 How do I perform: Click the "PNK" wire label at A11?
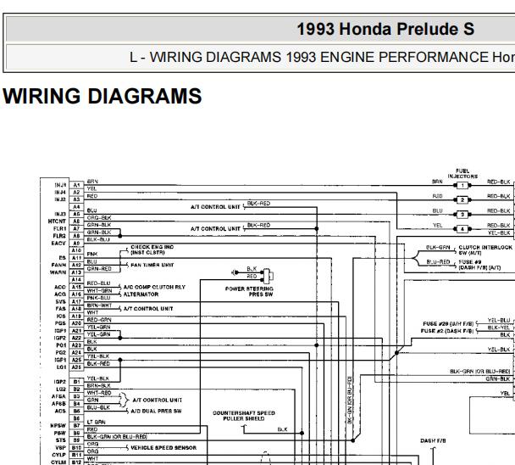tap(92, 254)
